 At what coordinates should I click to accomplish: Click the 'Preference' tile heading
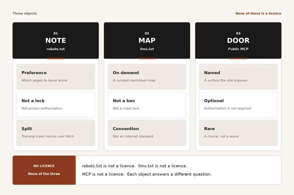click(x=34, y=73)
